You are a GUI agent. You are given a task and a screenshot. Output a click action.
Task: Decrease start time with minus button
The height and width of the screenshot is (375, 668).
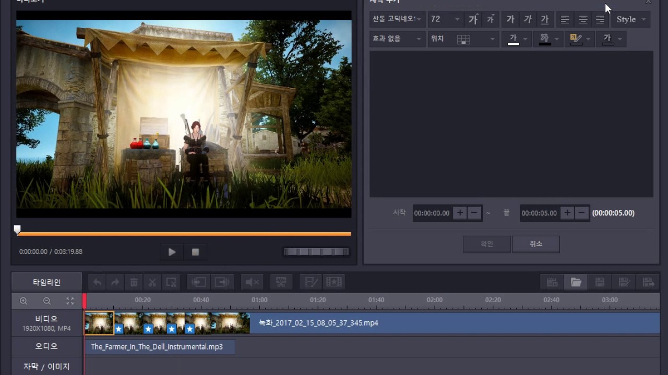(x=474, y=213)
